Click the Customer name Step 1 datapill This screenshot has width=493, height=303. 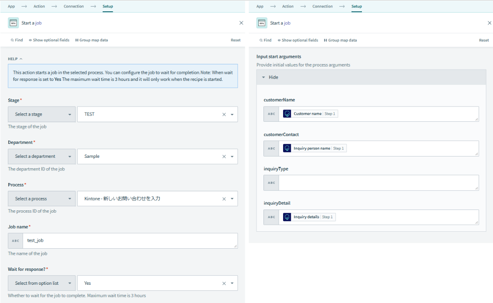coord(311,113)
